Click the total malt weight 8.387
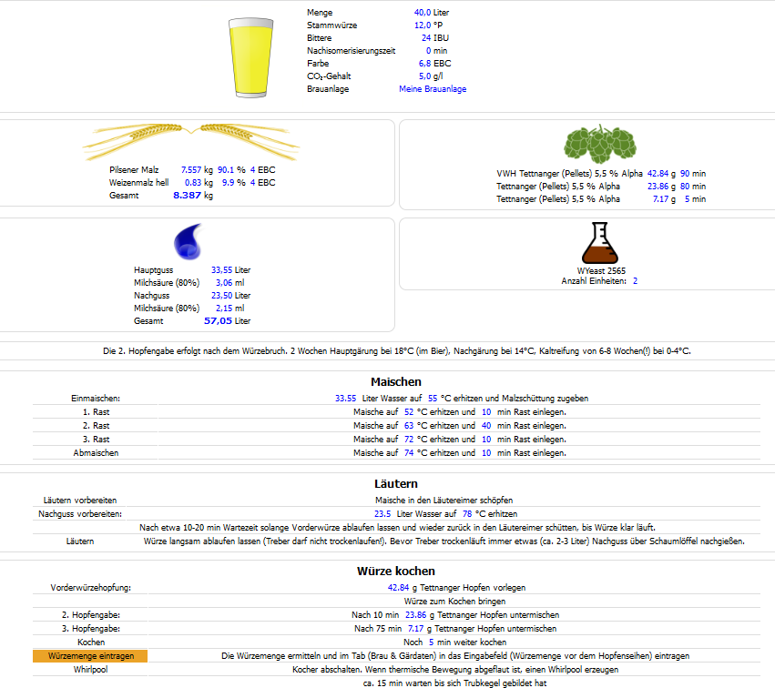 187,196
